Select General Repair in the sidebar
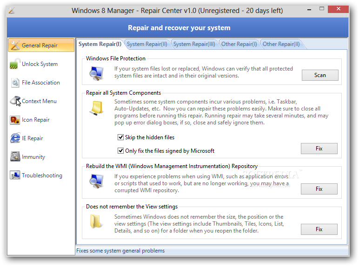 click(41, 45)
